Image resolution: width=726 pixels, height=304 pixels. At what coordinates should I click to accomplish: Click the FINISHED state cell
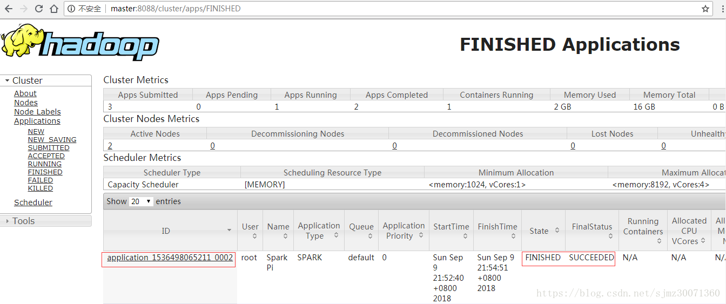point(543,258)
